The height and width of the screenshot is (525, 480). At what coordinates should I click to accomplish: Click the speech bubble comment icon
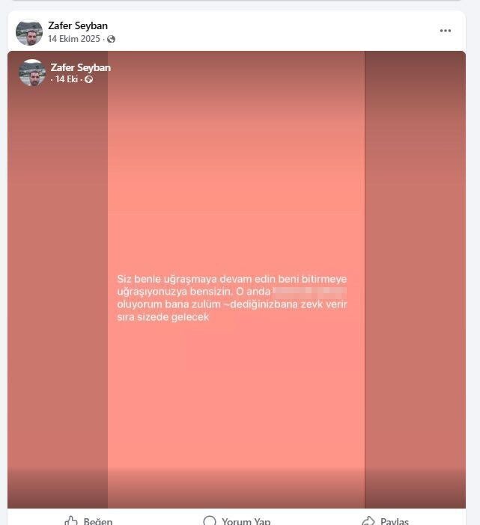pyautogui.click(x=210, y=521)
